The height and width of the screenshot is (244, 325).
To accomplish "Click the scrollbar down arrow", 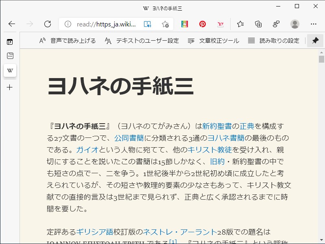I will point(321,240).
